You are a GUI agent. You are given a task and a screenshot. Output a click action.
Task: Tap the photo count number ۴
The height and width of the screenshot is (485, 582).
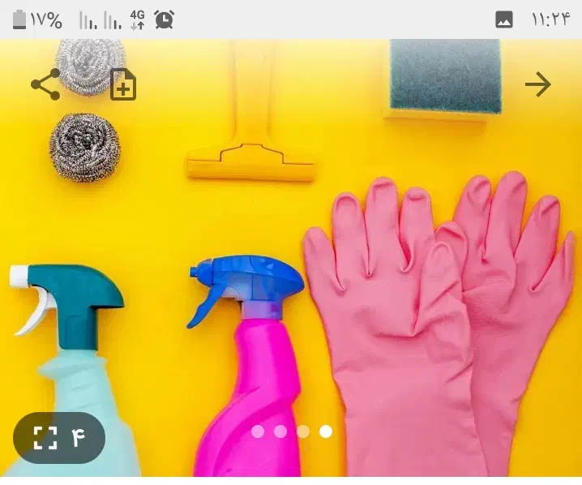coord(78,438)
